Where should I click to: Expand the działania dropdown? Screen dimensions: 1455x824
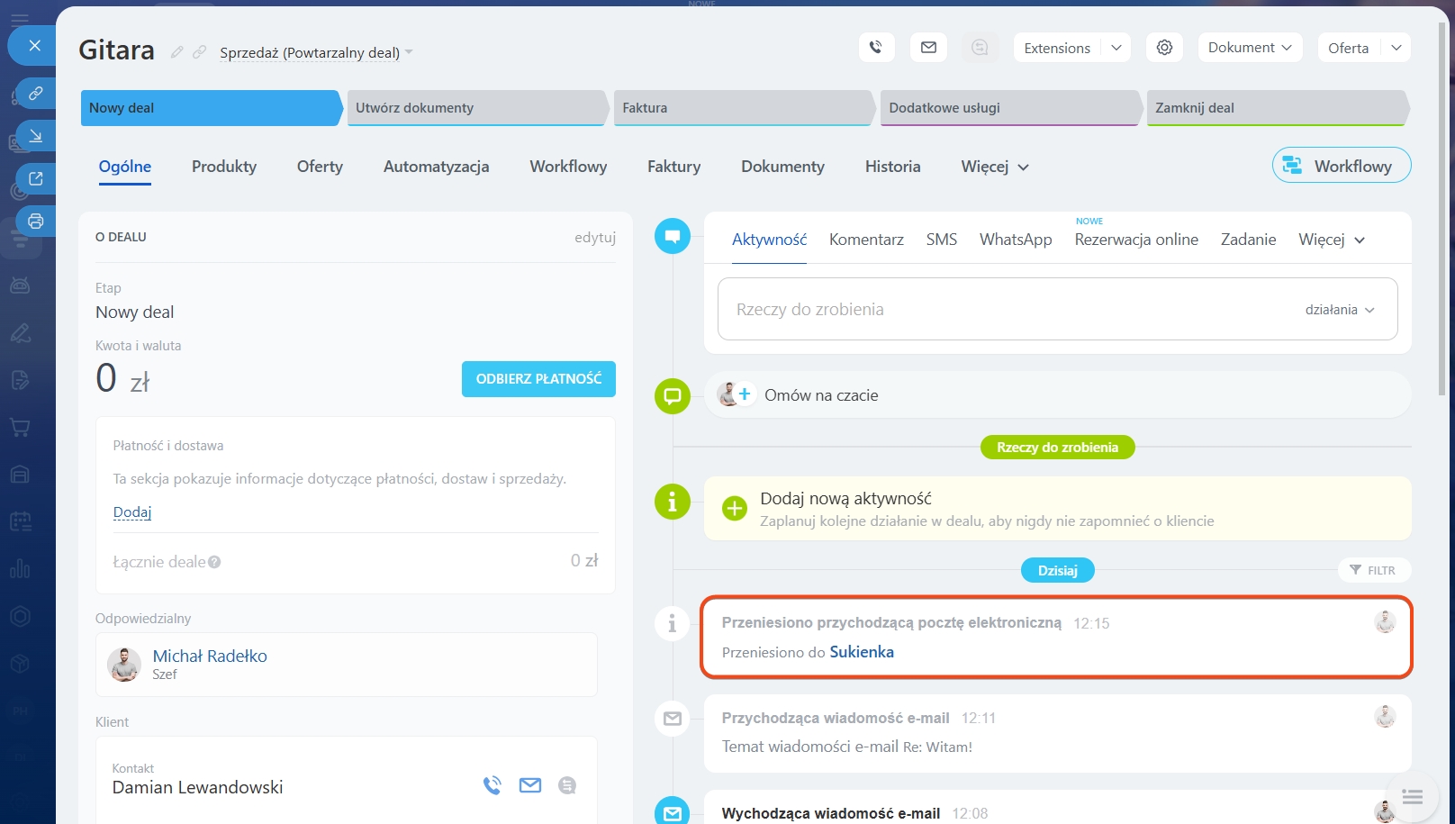tap(1340, 310)
